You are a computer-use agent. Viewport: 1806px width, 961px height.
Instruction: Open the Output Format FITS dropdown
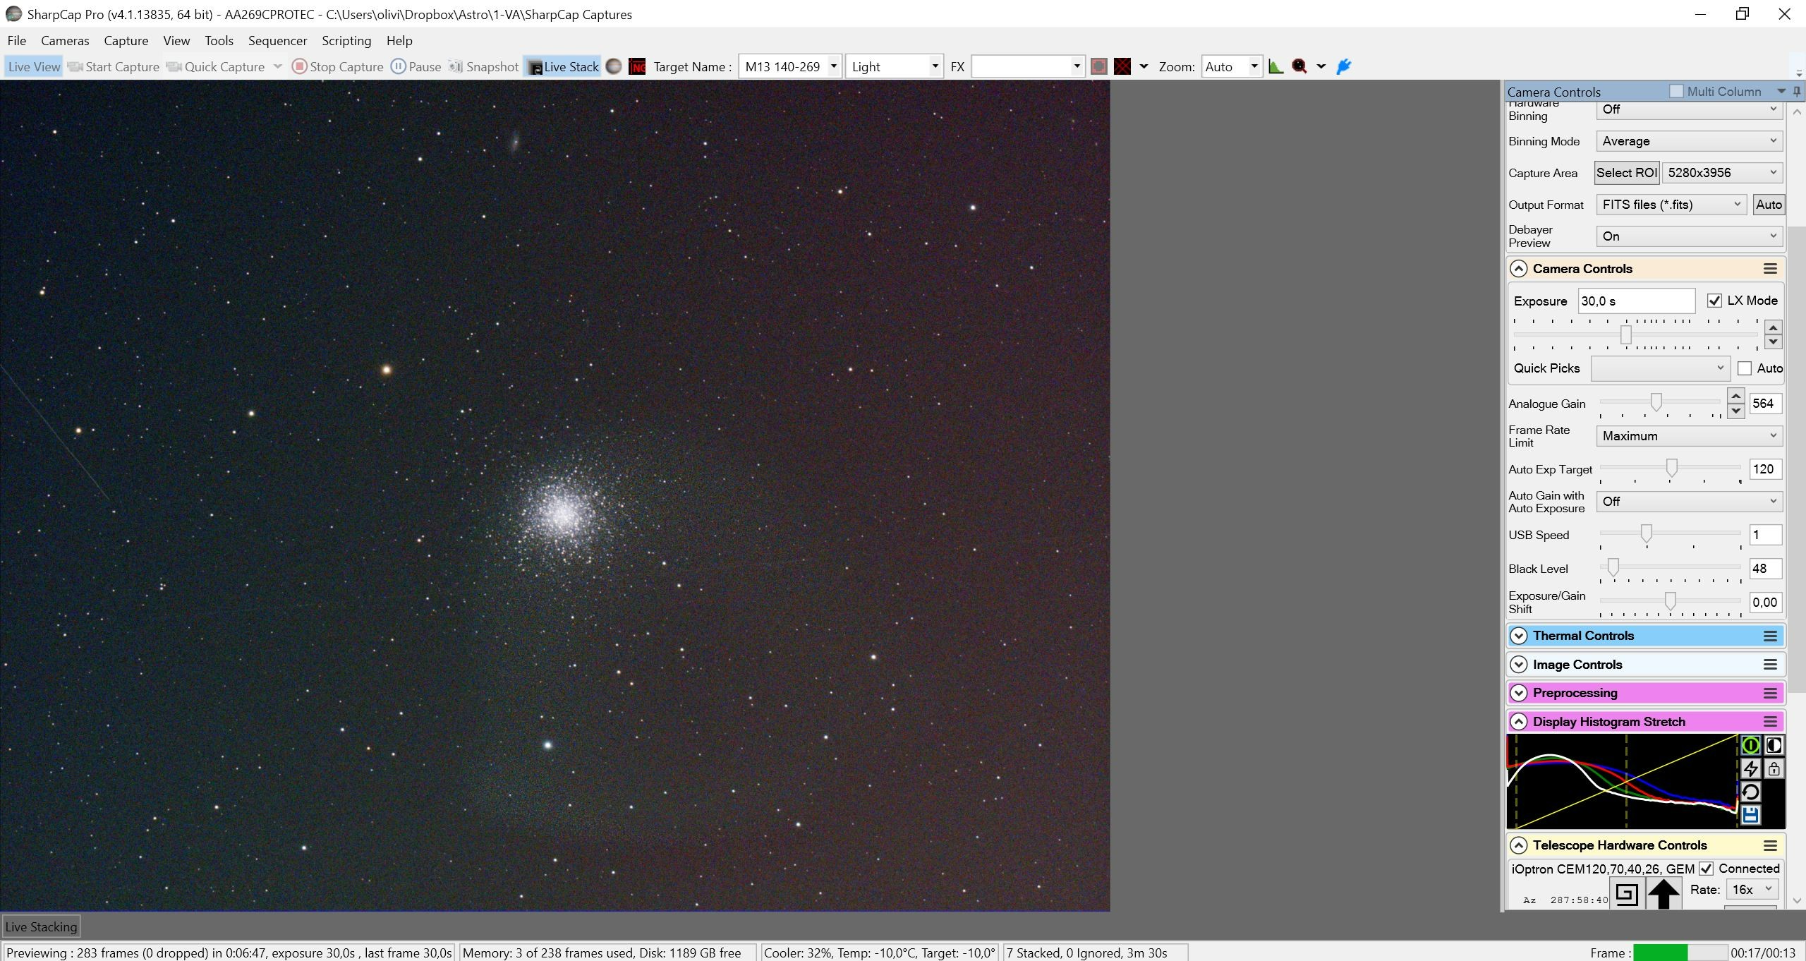[x=1671, y=205]
